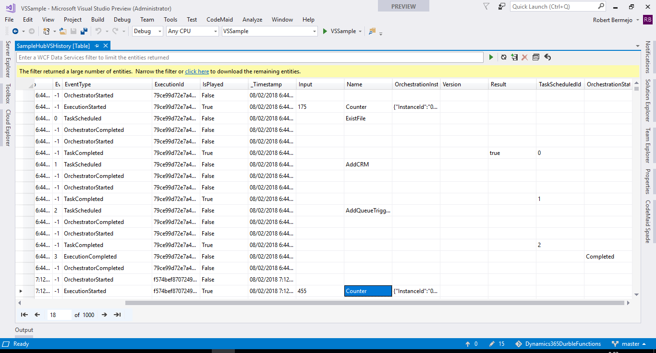
Task: Add a new entity to the table
Action: 514,57
